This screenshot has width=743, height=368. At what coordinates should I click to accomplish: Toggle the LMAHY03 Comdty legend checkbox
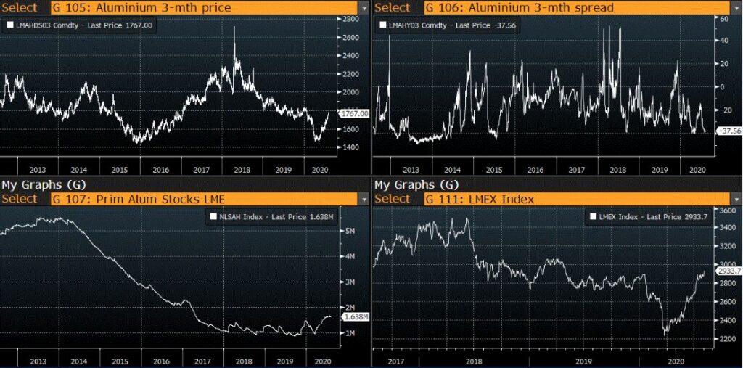click(383, 25)
